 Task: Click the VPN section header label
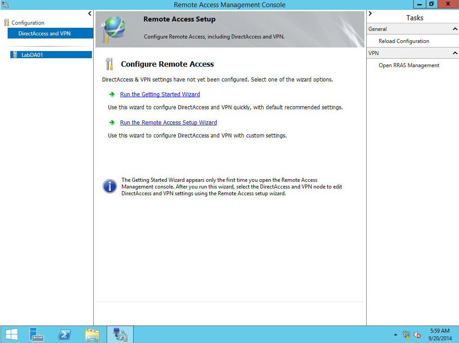[373, 53]
